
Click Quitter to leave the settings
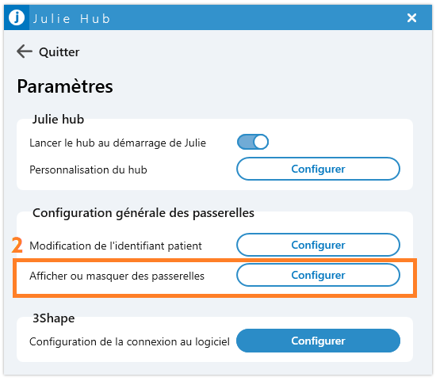pyautogui.click(x=59, y=52)
